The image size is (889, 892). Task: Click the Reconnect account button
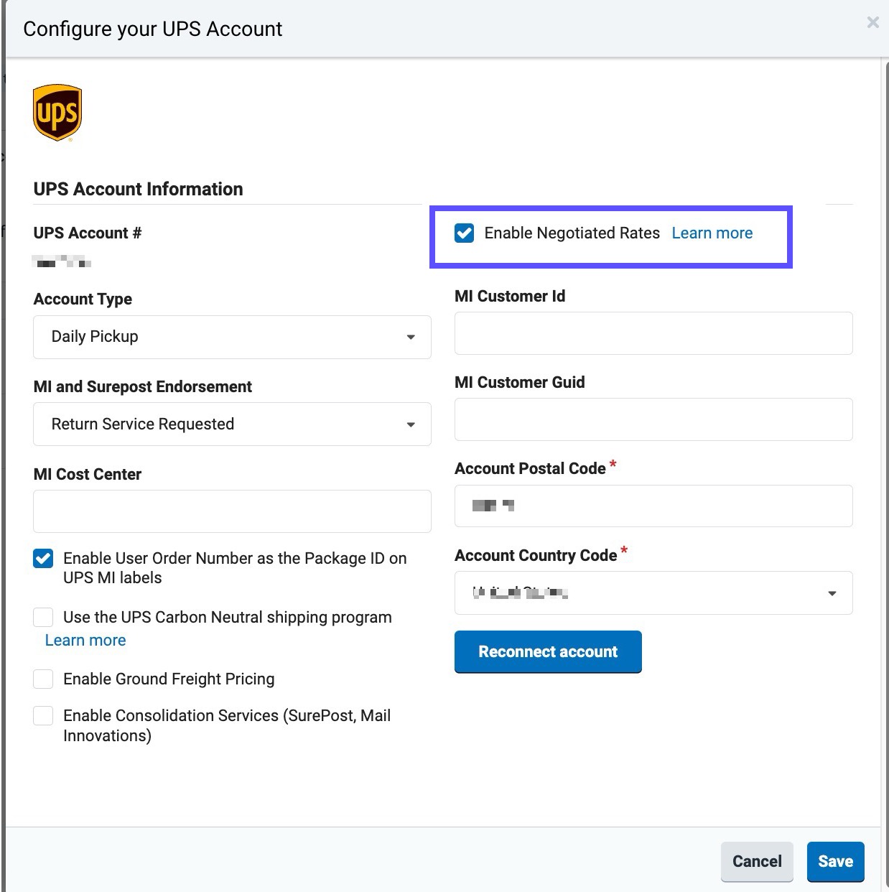click(x=548, y=651)
